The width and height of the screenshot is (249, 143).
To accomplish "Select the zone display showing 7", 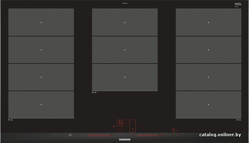I will click(132, 129).
